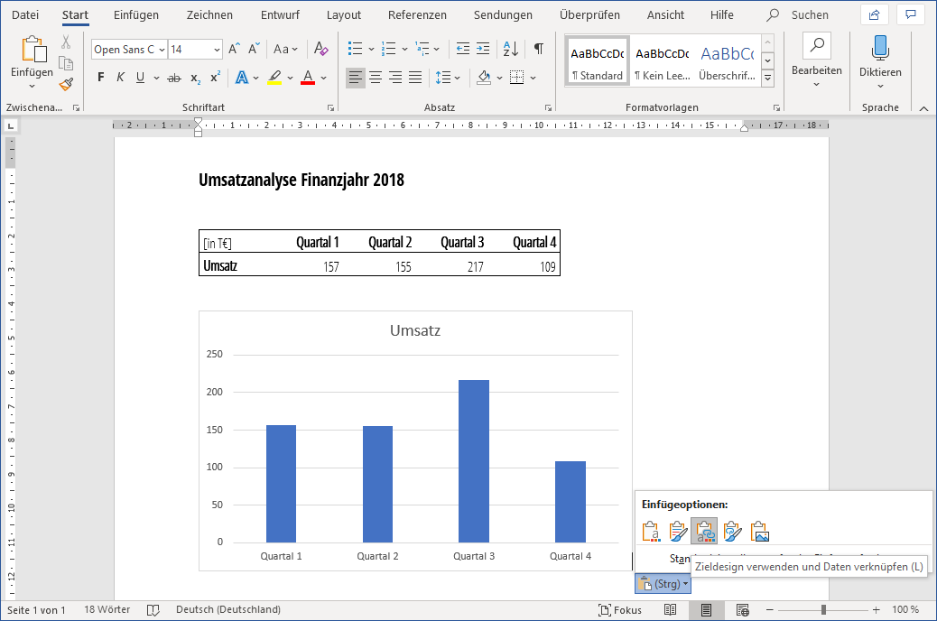Screen dimensions: 937x621
Task: Click the spelling check book icon in status bar
Action: (153, 609)
